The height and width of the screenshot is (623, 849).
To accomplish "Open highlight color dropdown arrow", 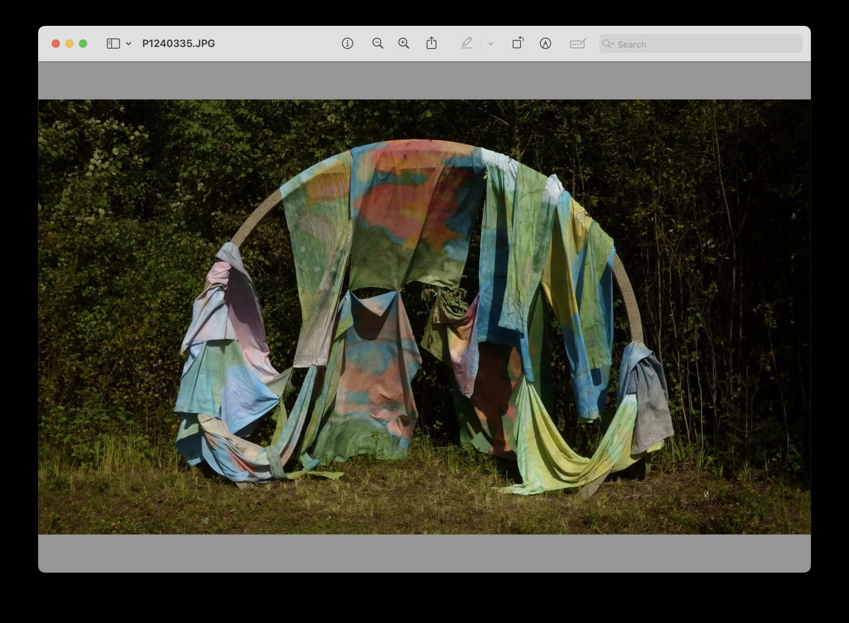I will tap(490, 44).
